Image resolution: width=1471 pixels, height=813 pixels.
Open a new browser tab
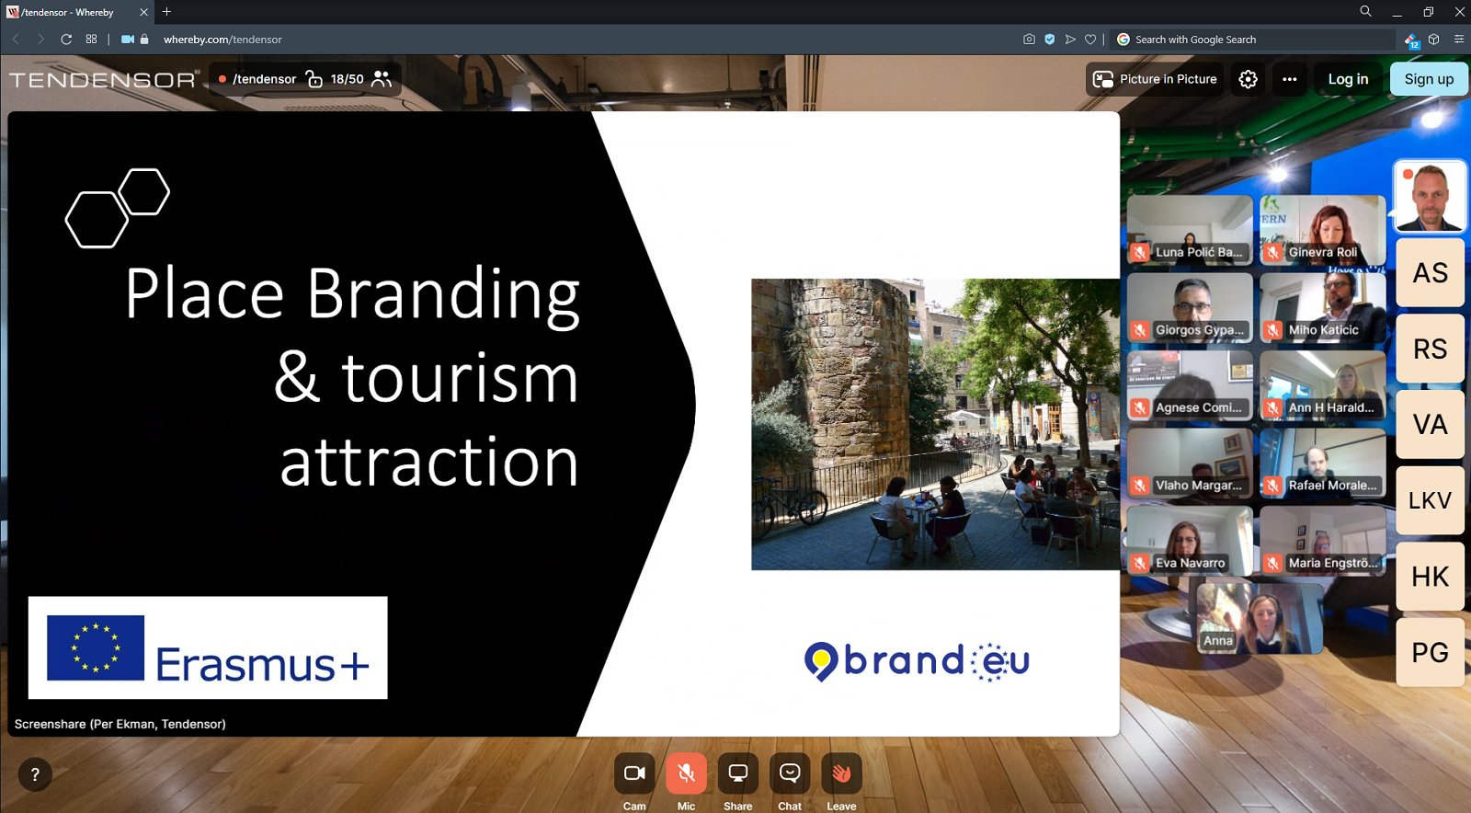[166, 12]
